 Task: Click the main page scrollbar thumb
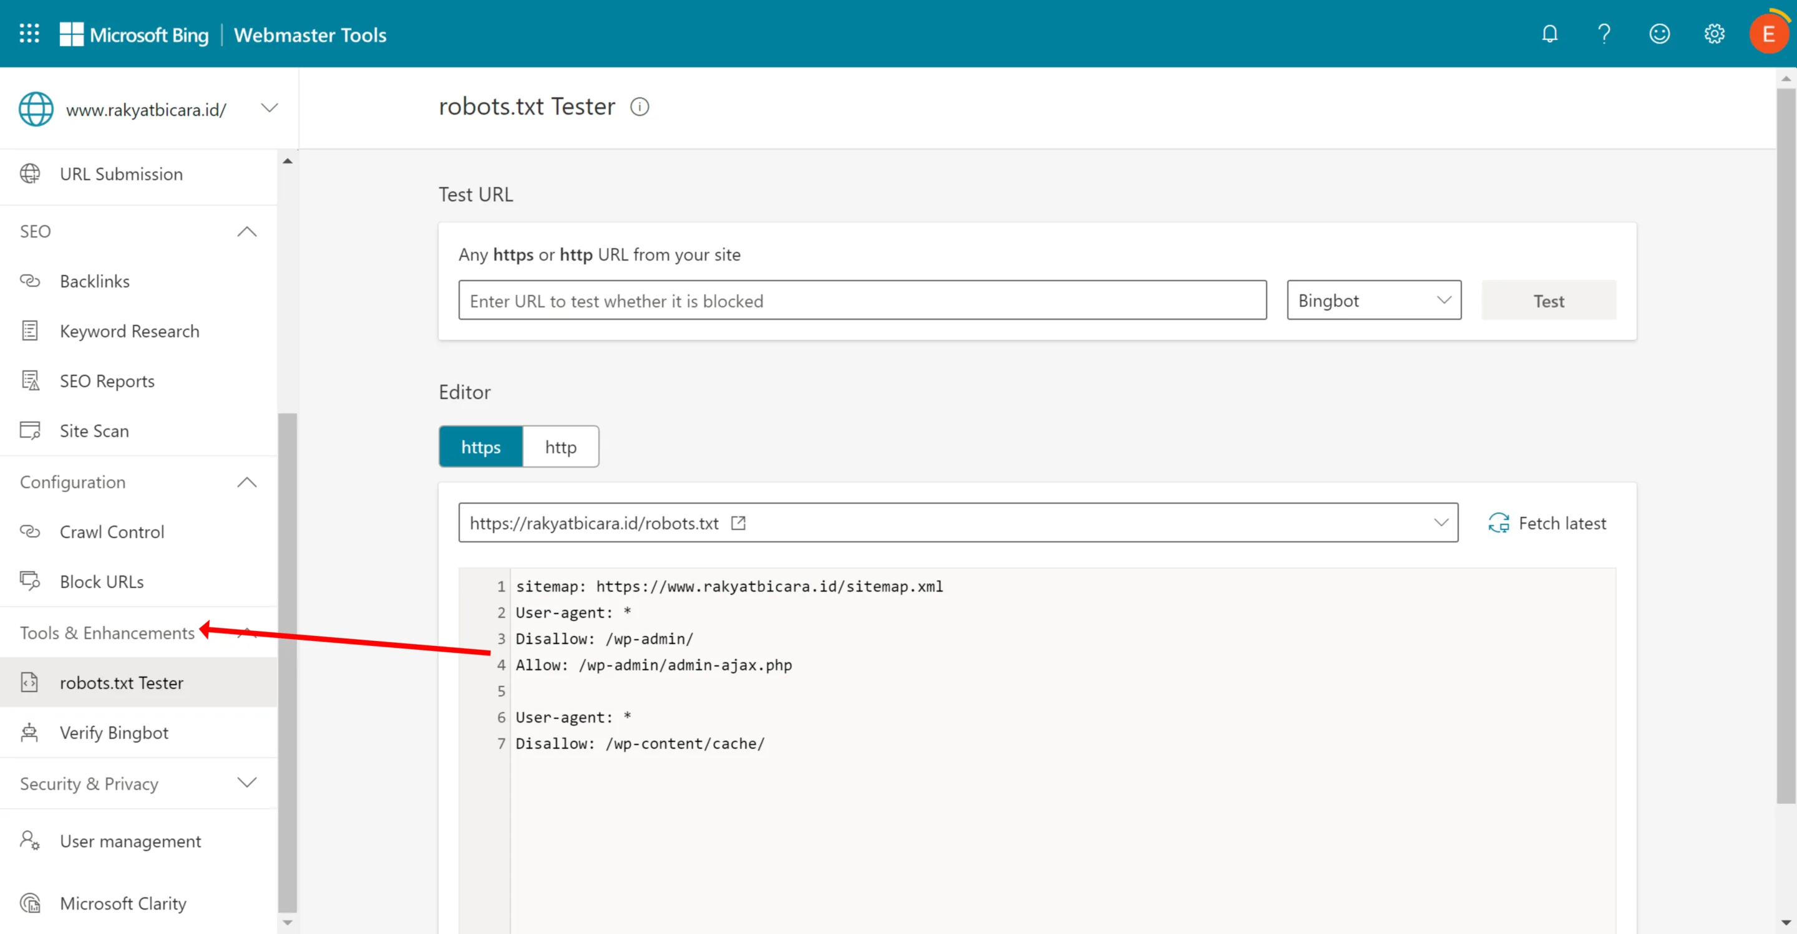[x=1786, y=445]
